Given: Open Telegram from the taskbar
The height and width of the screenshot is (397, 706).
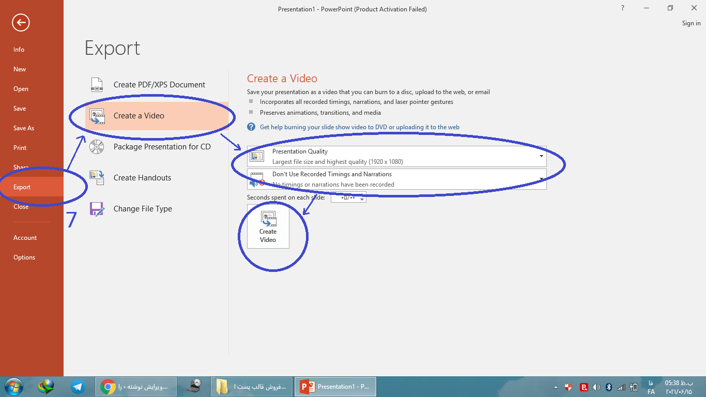Looking at the screenshot, I should pos(78,386).
